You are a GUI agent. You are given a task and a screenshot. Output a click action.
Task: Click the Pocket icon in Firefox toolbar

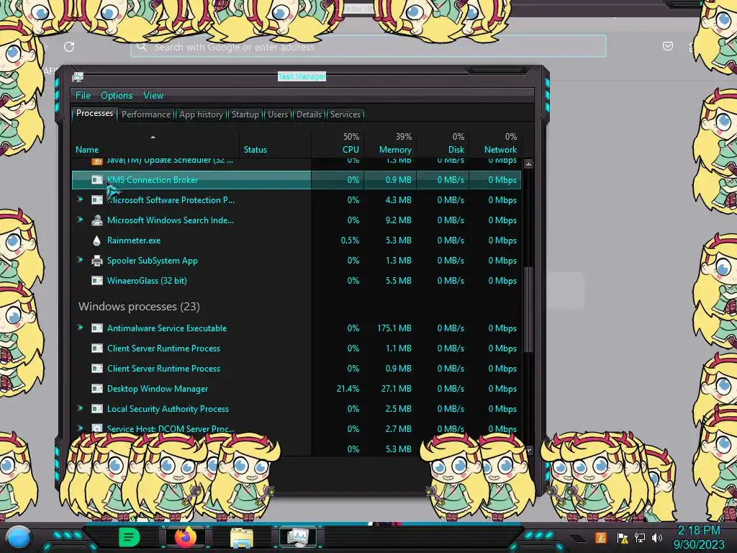667,46
